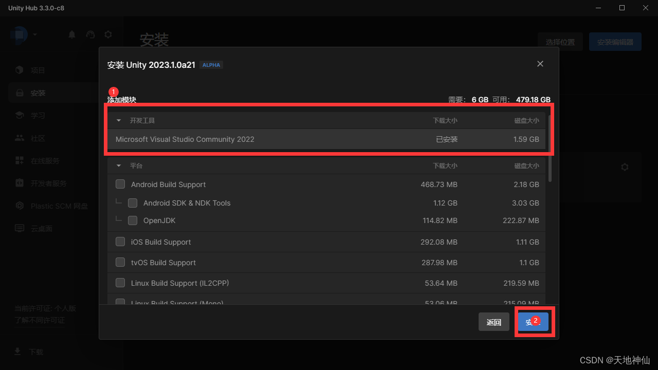Open the installed editor gear settings
This screenshot has height=370, width=658.
tap(625, 167)
